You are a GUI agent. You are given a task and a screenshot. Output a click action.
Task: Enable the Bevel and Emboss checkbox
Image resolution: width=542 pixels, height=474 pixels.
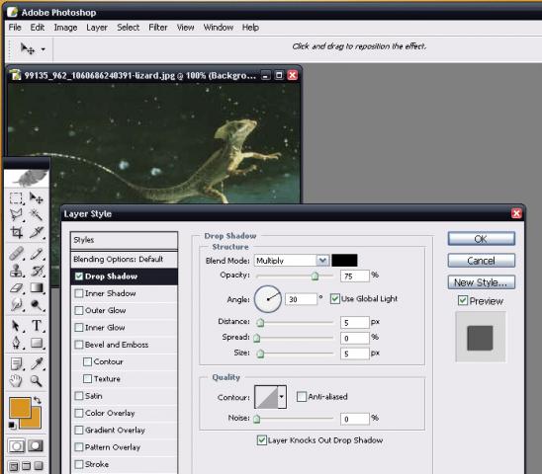79,345
